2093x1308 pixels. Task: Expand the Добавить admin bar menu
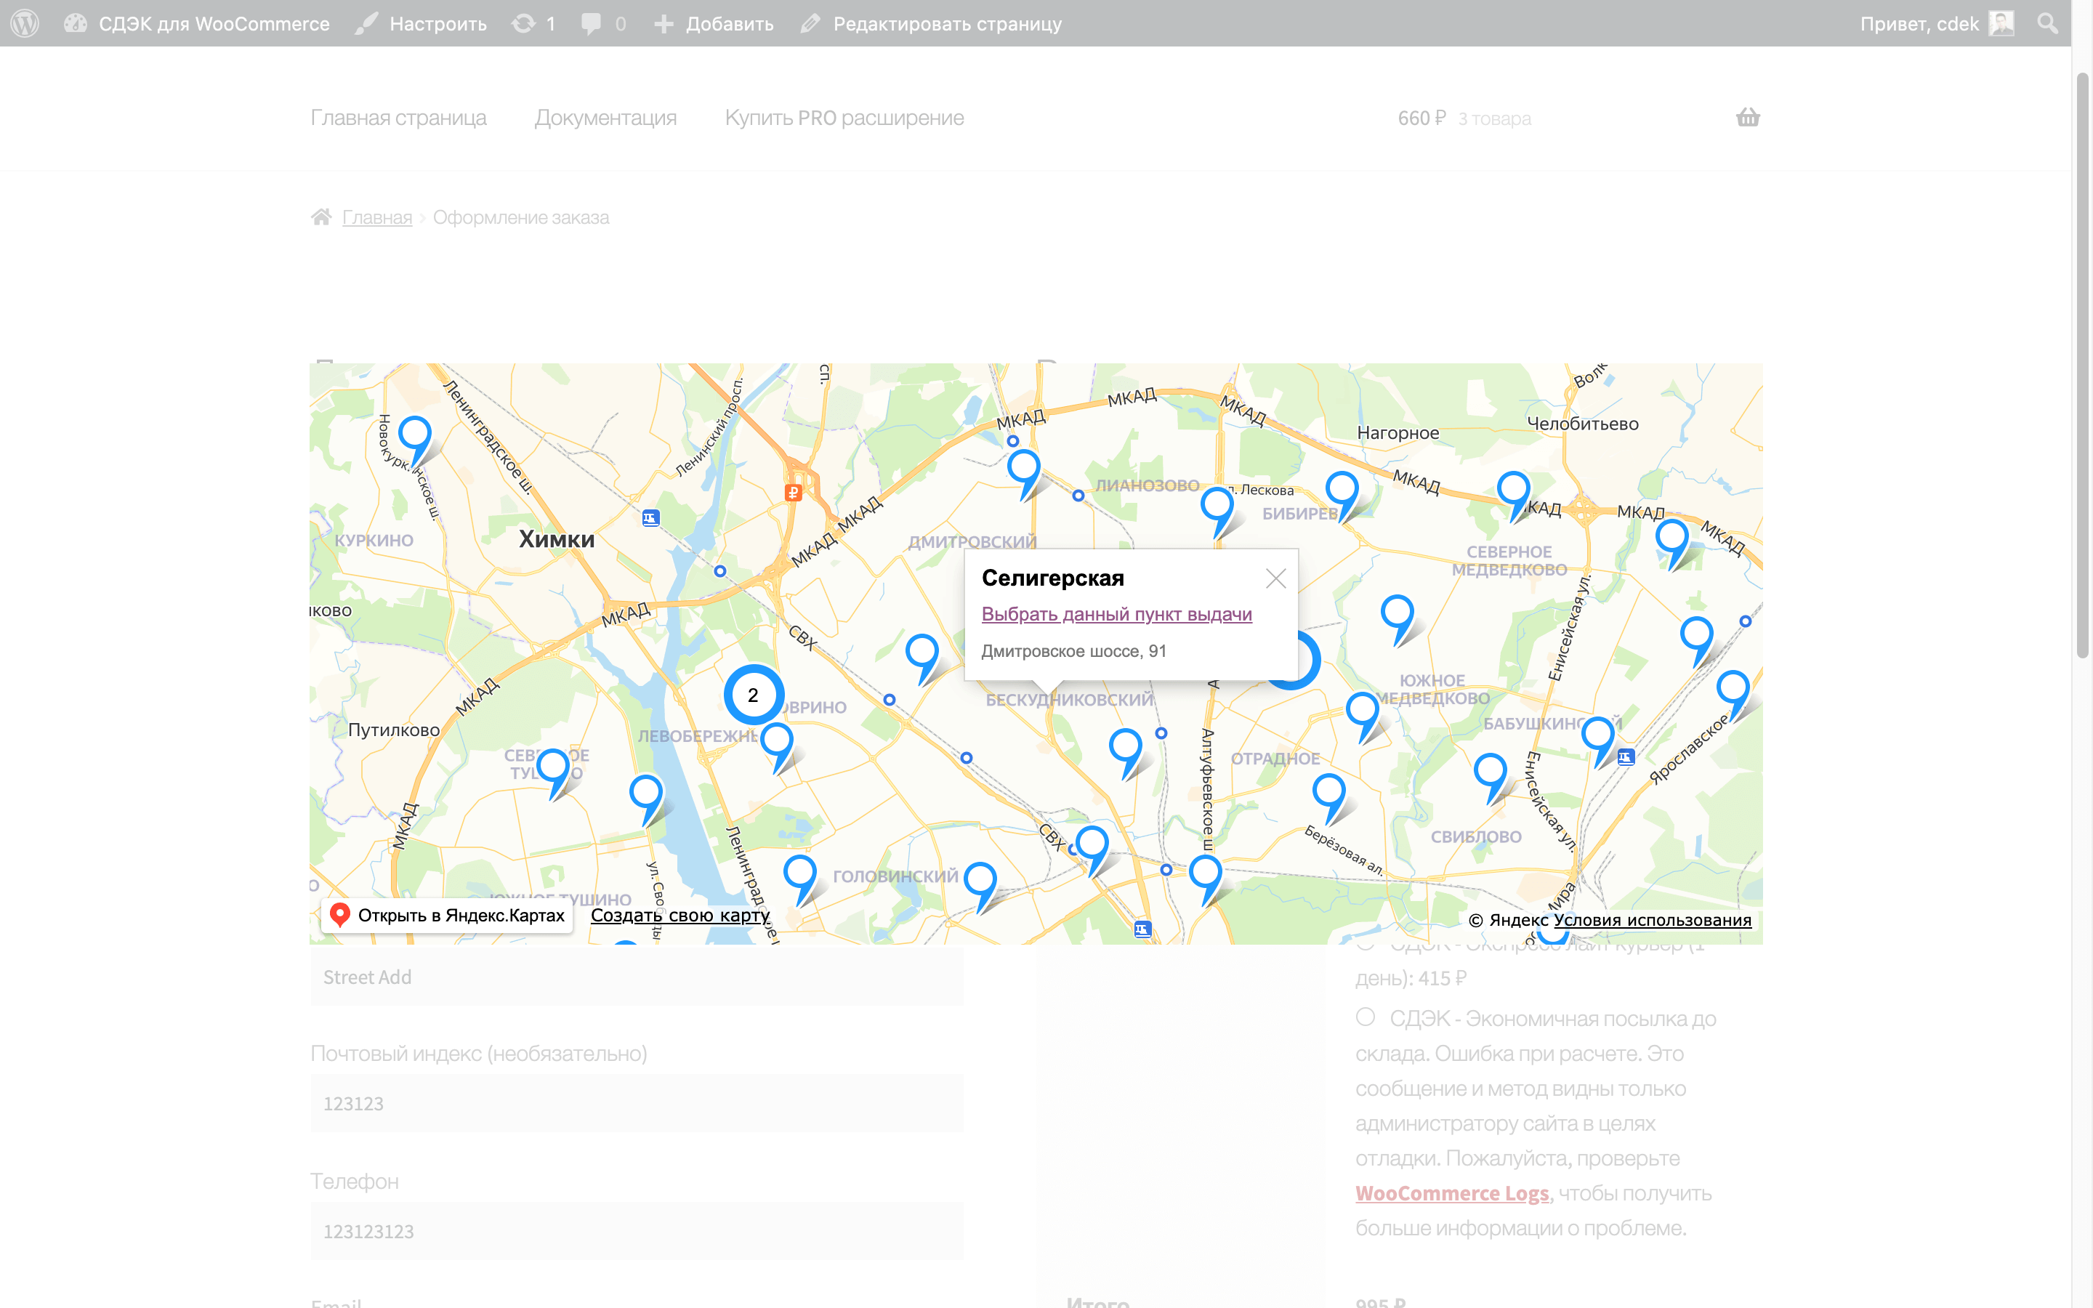coord(714,23)
